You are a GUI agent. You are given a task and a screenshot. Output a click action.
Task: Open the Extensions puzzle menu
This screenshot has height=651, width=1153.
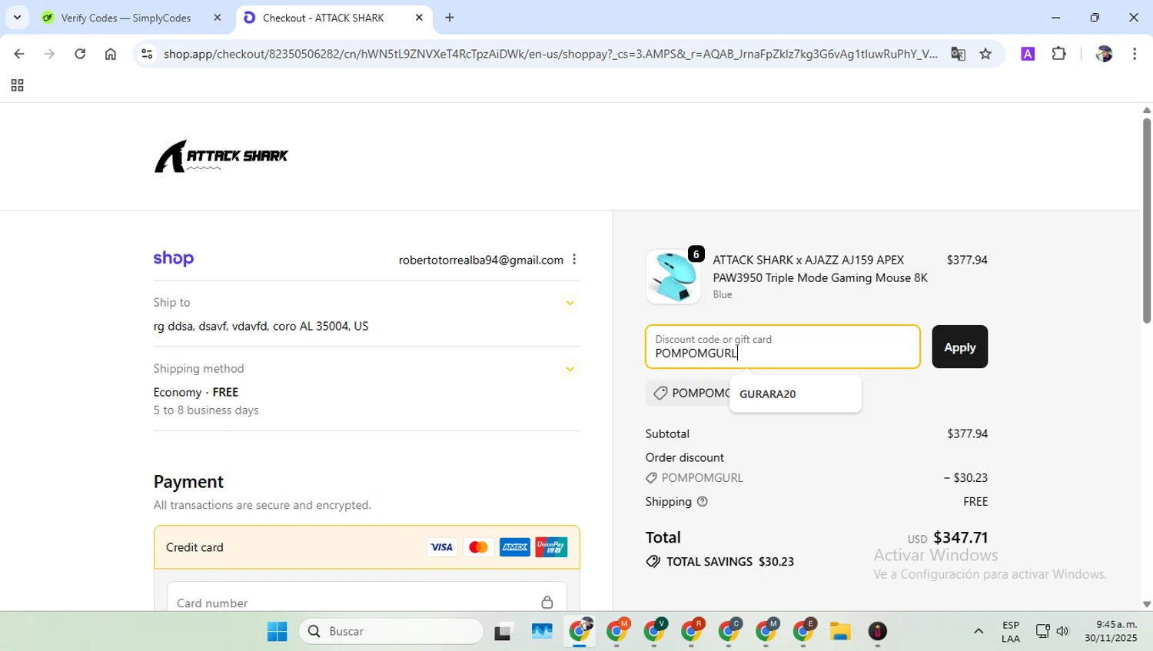(1059, 54)
